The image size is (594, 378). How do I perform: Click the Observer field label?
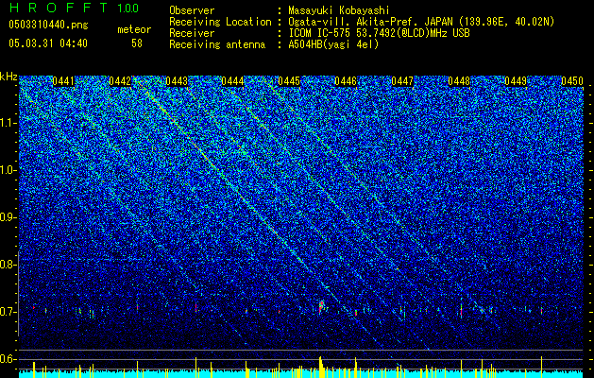click(x=192, y=10)
